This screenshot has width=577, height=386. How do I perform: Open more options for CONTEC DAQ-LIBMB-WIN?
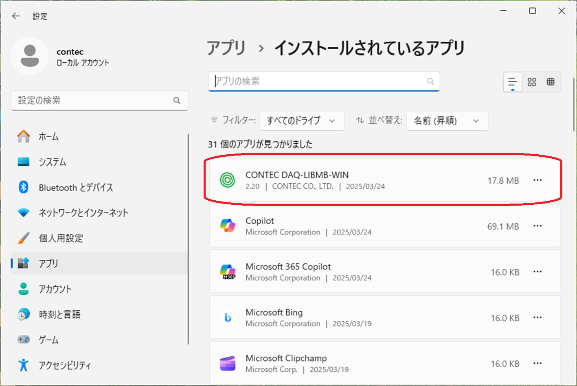tap(538, 180)
